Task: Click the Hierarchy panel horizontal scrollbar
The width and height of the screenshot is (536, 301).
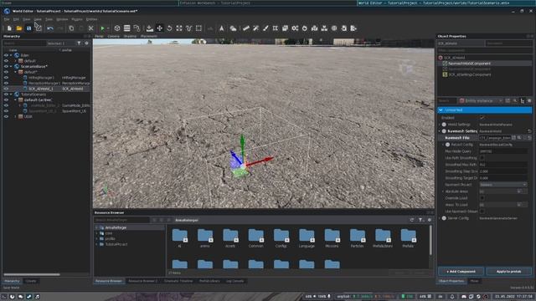Action: coord(32,274)
